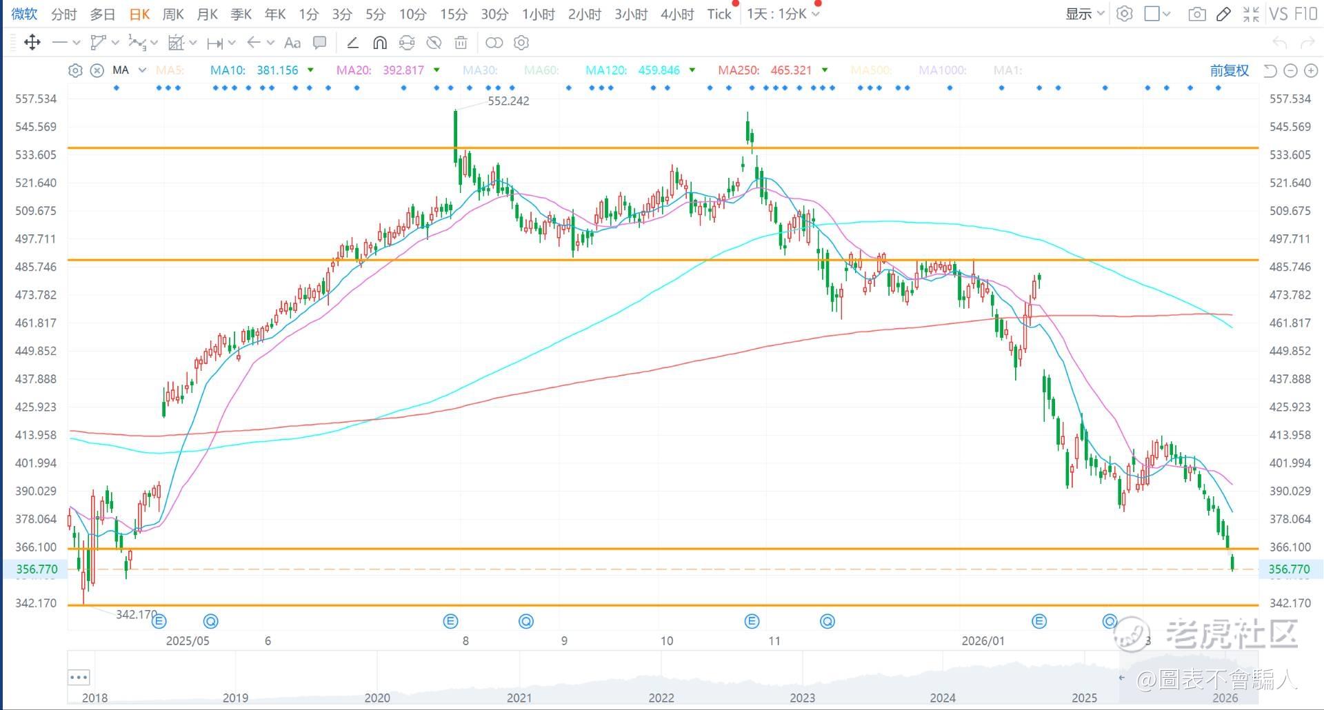The width and height of the screenshot is (1324, 710).
Task: Switch to the 1小时 hourly tab
Action: 539,14
